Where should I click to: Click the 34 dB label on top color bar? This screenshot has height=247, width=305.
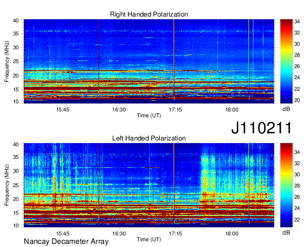coord(297,21)
